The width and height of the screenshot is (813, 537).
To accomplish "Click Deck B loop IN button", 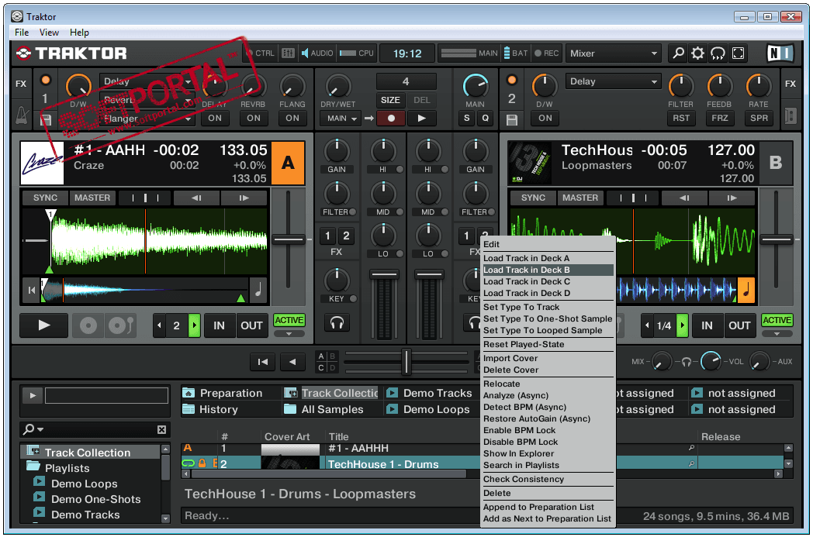I will [x=707, y=325].
